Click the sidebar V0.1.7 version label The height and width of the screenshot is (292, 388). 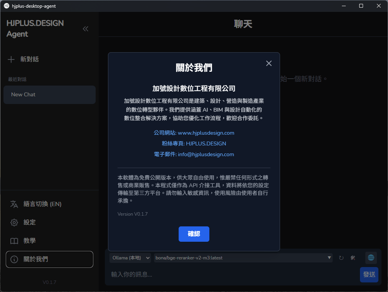[50, 282]
